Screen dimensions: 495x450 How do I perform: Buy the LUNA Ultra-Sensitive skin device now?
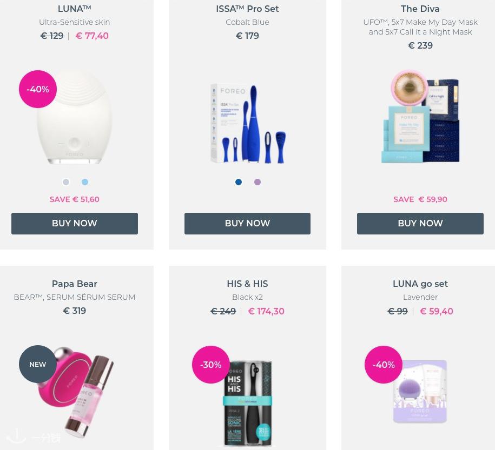(x=75, y=224)
